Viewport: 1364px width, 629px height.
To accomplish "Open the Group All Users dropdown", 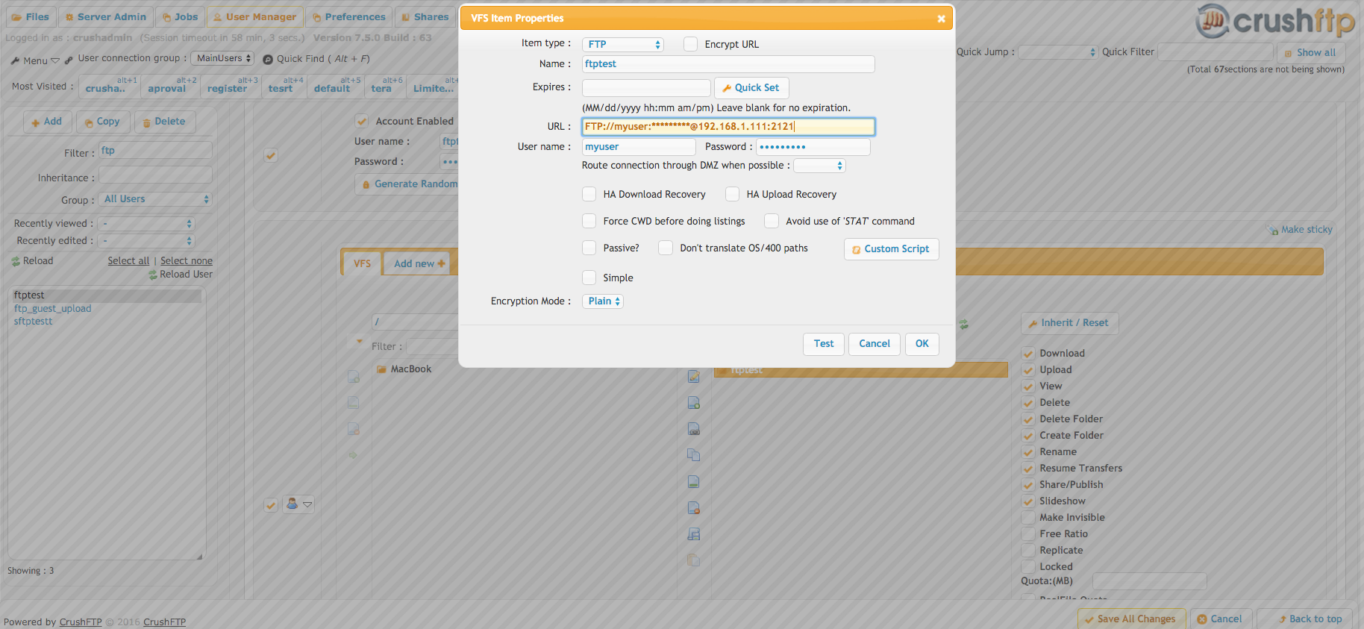I will point(155,199).
